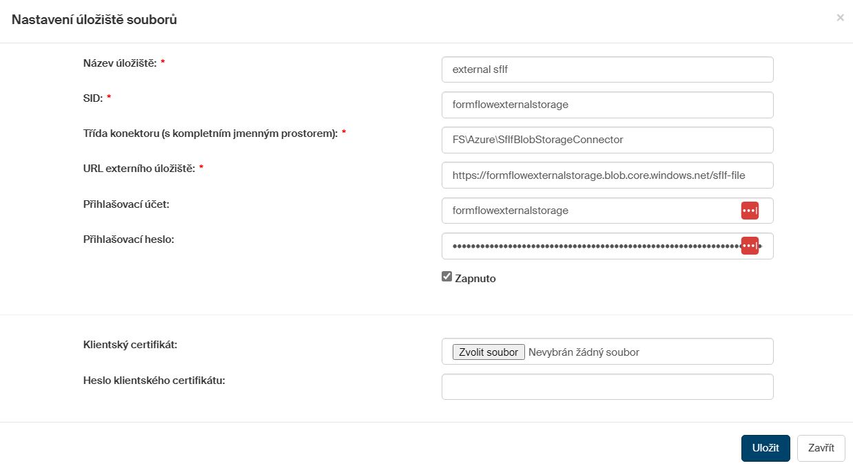
Task: Click inside the Přihlašovací heslo password field
Action: tap(586, 246)
